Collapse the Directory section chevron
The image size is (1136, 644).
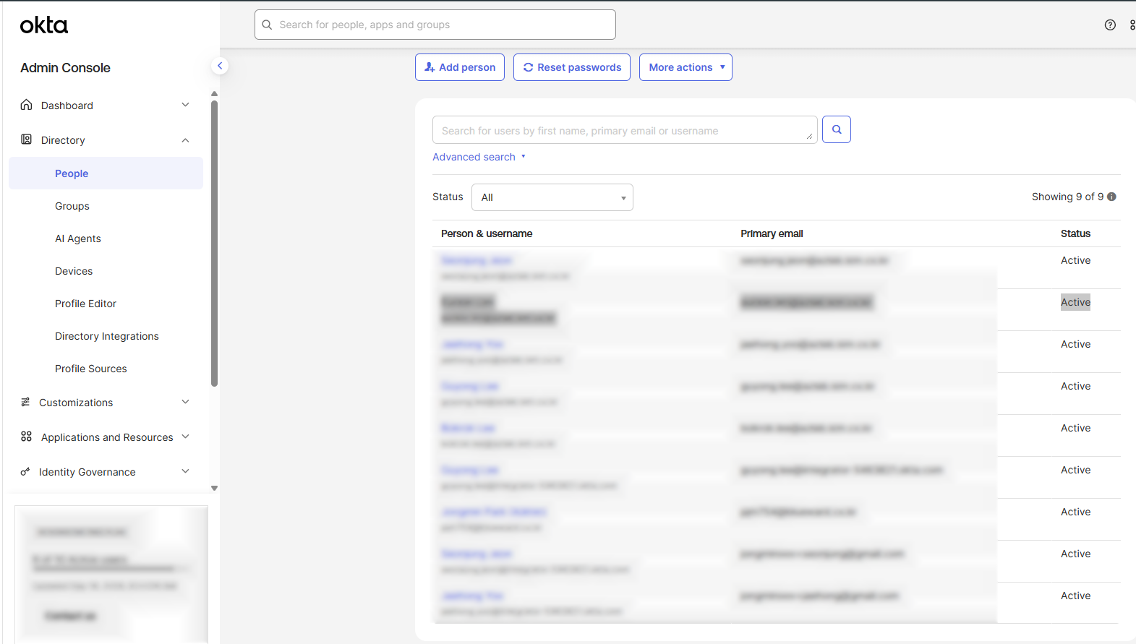tap(185, 140)
